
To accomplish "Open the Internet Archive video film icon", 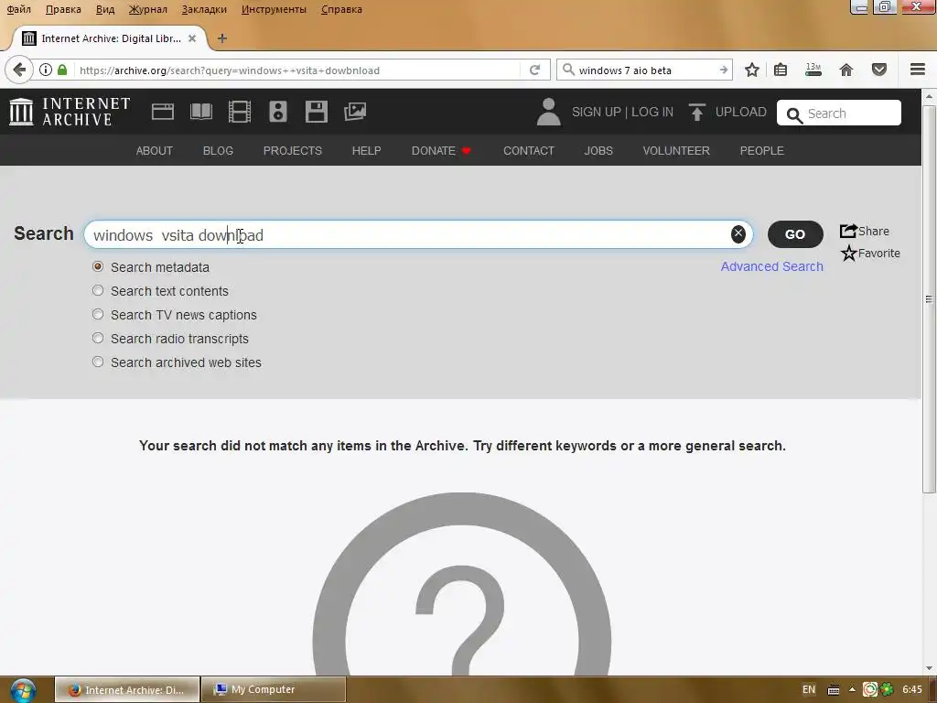I will click(x=240, y=112).
